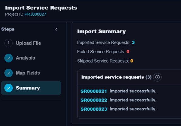Click the imported count number 3
Viewport: 181px width, 126px height.
coord(133,43)
